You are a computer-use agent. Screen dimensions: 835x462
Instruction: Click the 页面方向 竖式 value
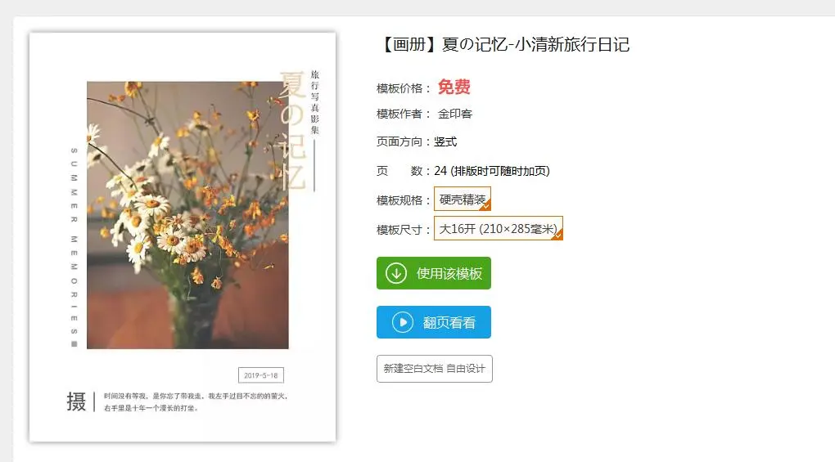click(x=445, y=141)
